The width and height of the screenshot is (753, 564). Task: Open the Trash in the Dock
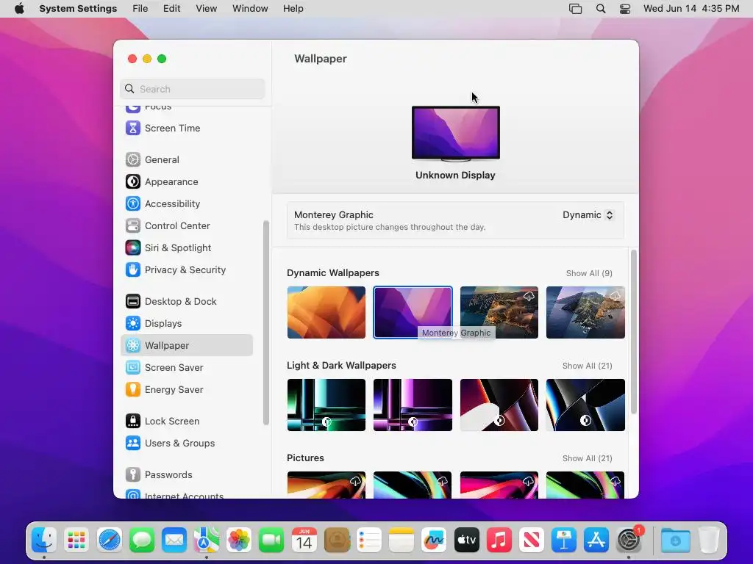click(709, 540)
